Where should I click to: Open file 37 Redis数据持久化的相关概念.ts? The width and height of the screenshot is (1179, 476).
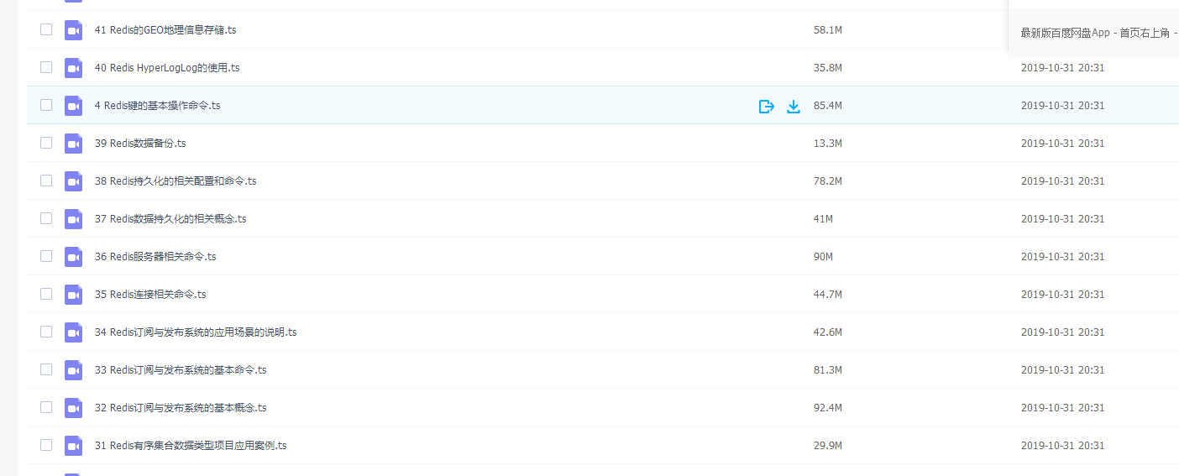pyautogui.click(x=170, y=219)
